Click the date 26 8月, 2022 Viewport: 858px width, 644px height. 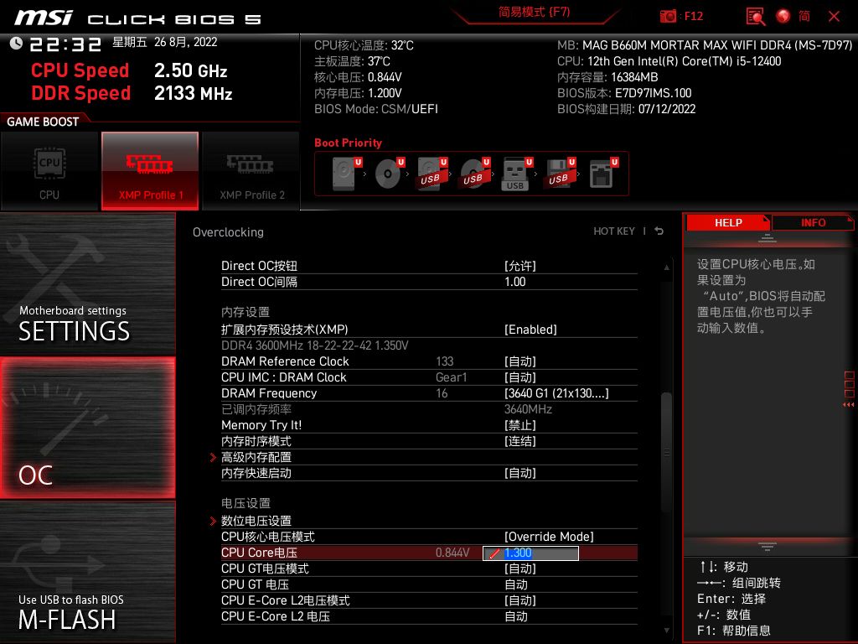point(185,42)
